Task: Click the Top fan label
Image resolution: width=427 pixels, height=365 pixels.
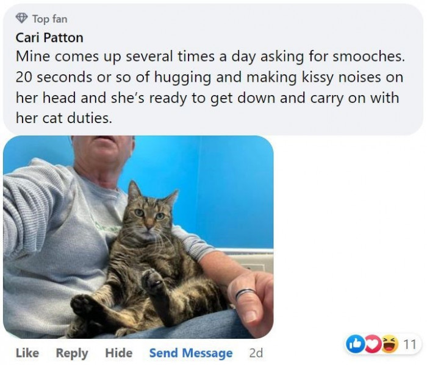Action: (49, 19)
